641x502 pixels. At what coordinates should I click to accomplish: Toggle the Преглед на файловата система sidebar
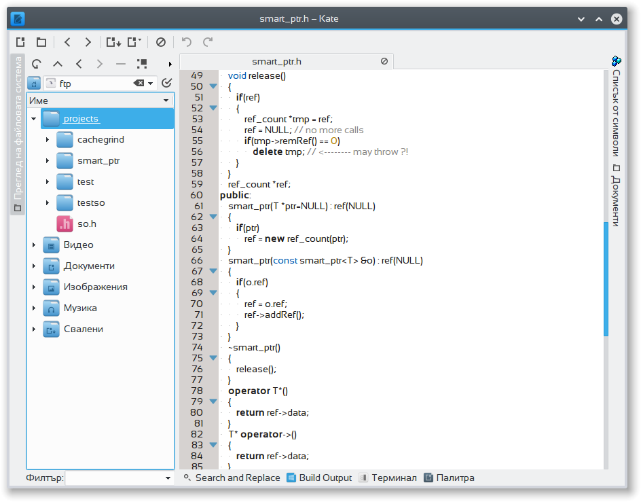[18, 135]
